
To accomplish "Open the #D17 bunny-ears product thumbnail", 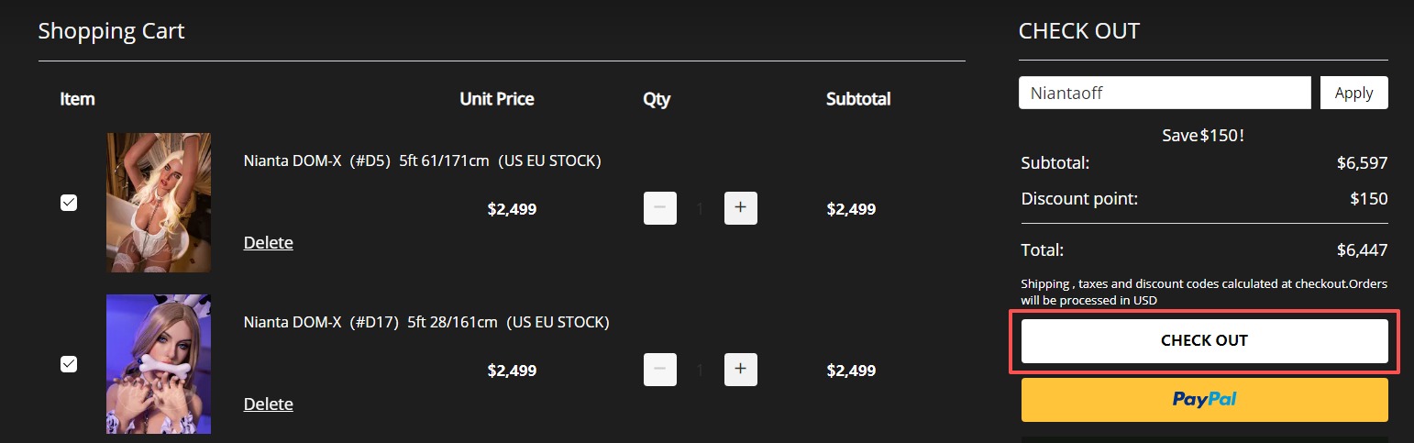I will tap(159, 364).
